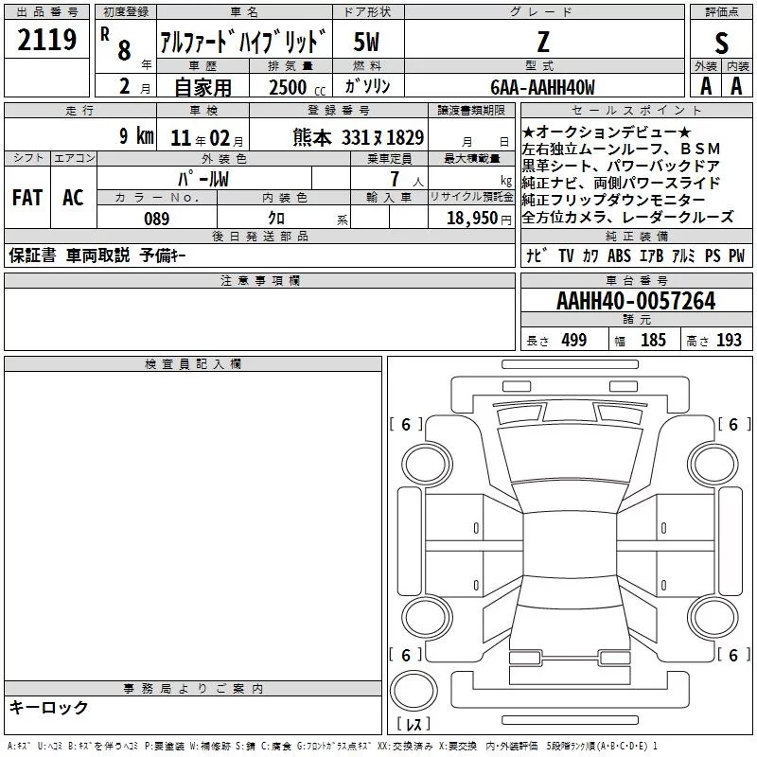Click overall score S
This screenshot has height=757, width=757.
coord(721,43)
